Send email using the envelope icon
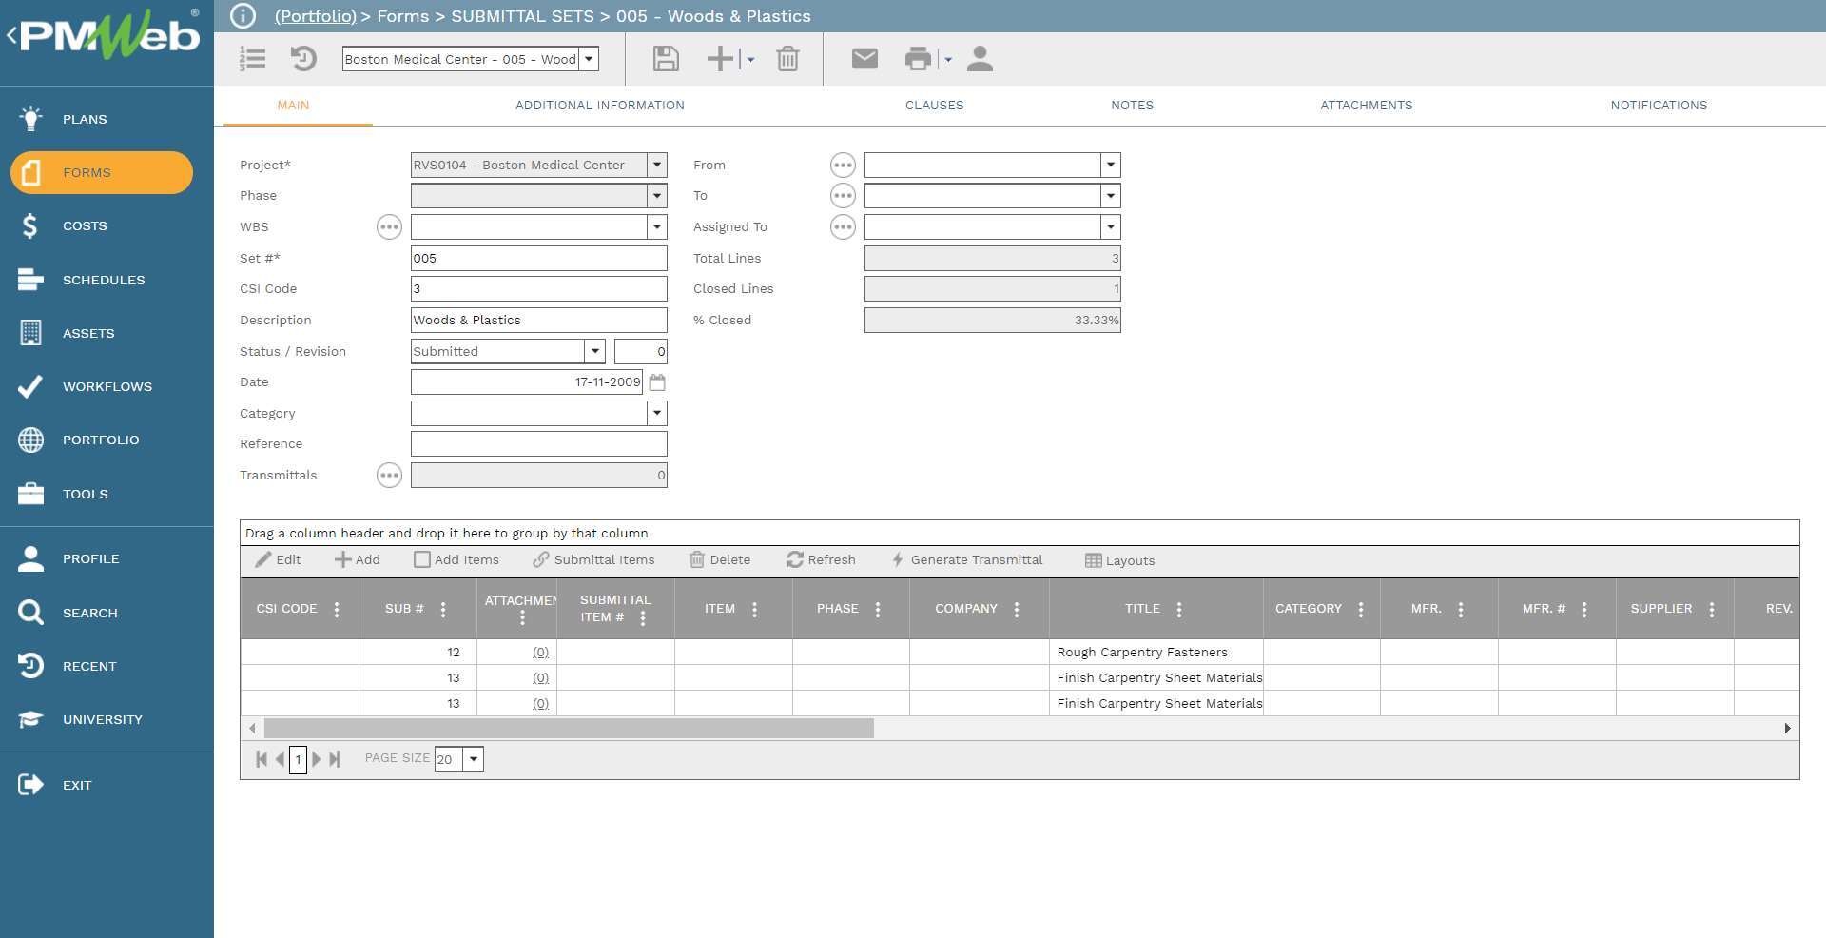 tap(864, 59)
